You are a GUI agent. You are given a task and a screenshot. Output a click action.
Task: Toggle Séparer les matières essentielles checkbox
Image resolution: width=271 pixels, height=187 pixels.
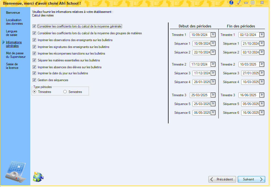(34, 61)
